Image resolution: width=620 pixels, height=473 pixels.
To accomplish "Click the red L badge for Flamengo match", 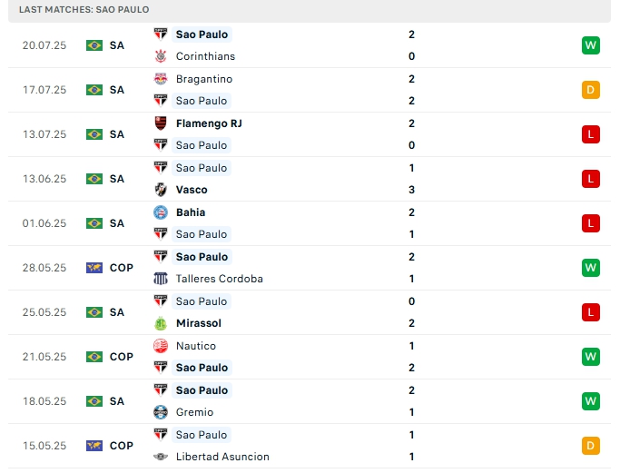I will tap(591, 134).
